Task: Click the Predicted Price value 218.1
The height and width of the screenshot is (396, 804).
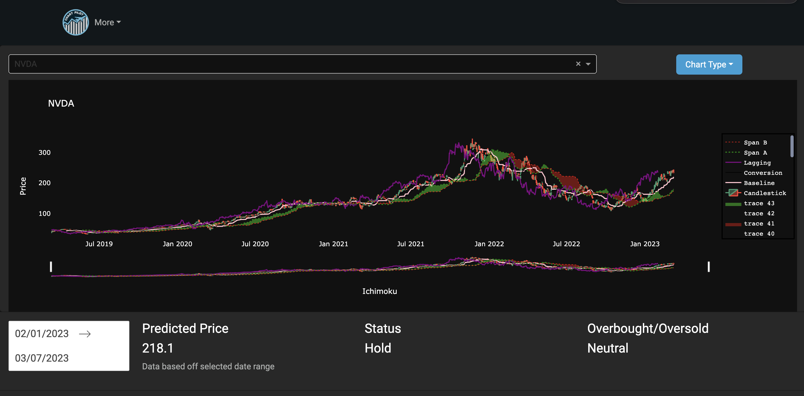Action: point(158,348)
